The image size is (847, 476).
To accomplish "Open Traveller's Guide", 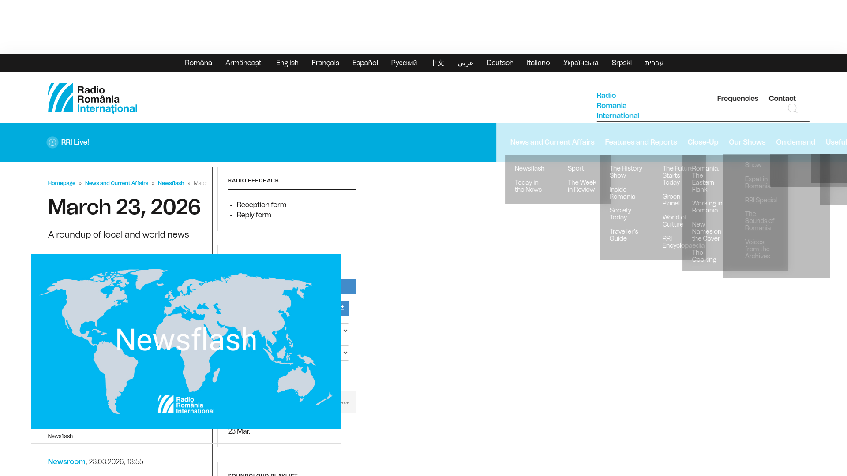I will [624, 235].
